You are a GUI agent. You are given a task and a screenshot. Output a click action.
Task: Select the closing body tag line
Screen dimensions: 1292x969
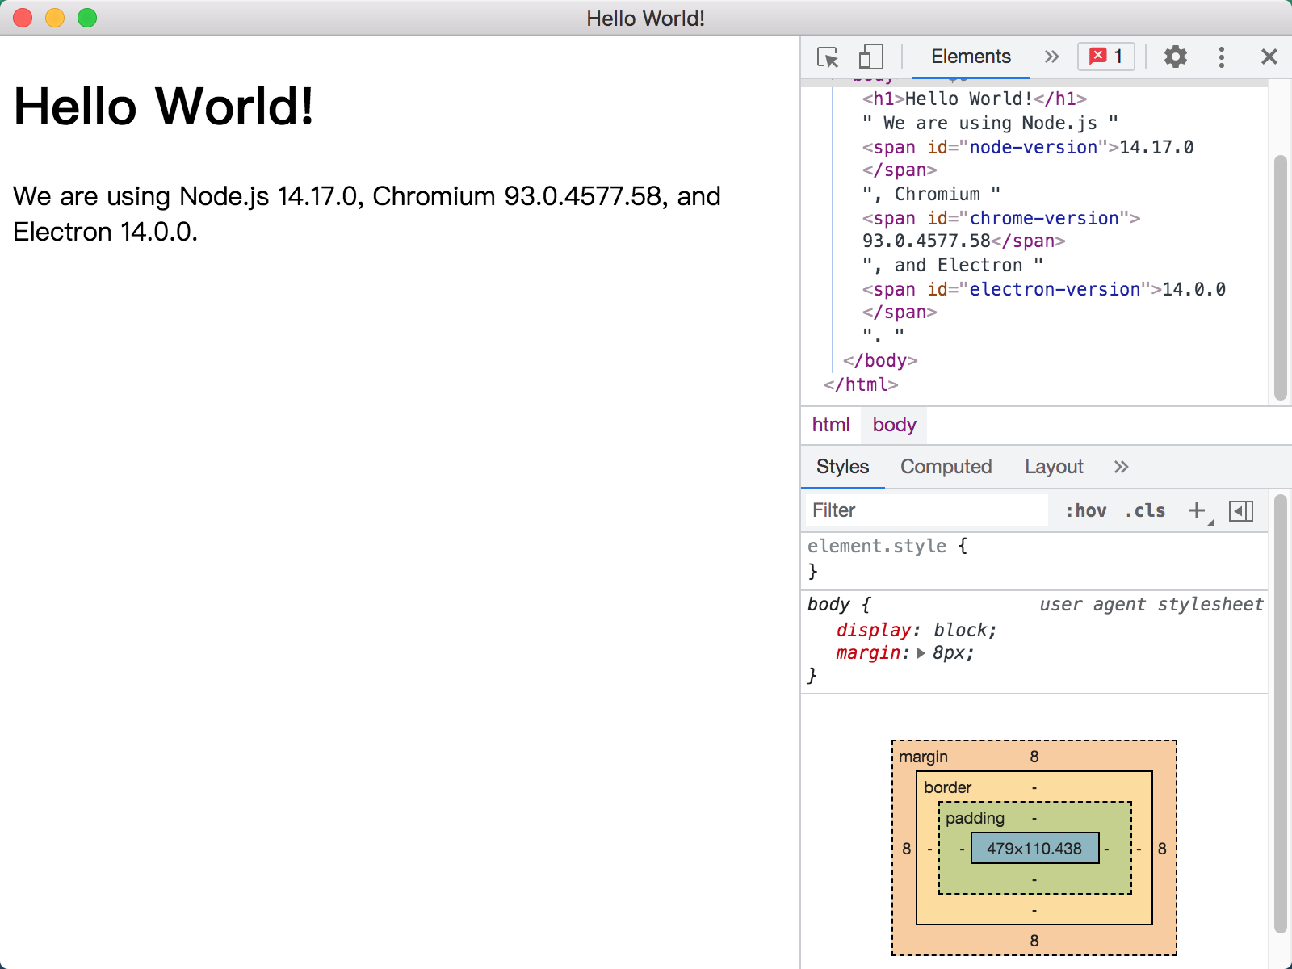(880, 360)
